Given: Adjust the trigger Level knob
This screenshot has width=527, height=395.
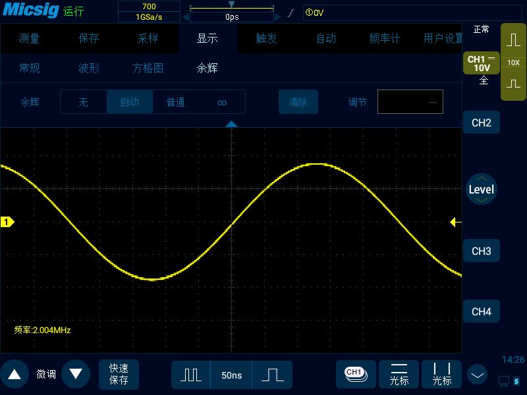Looking at the screenshot, I should coord(482,190).
